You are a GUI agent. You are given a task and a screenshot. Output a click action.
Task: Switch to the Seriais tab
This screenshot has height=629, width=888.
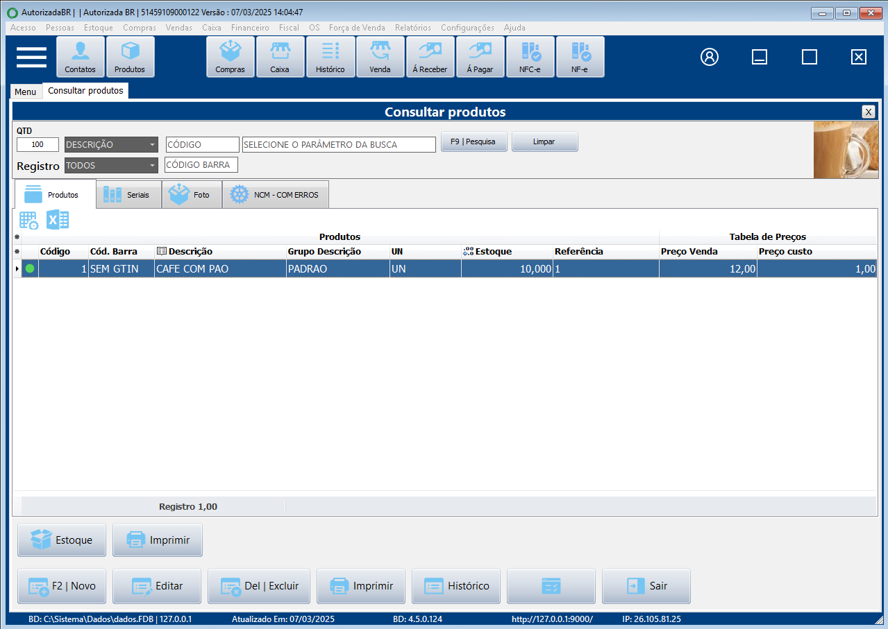(128, 195)
